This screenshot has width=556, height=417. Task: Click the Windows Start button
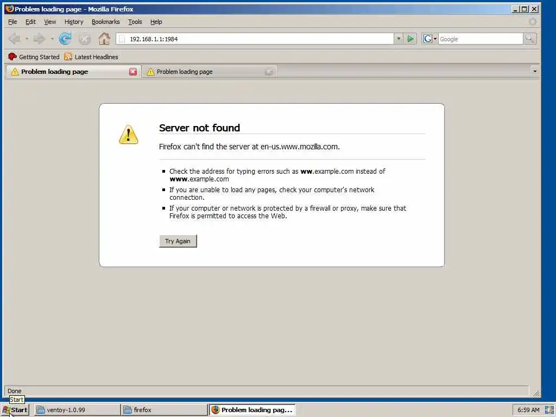[15, 410]
